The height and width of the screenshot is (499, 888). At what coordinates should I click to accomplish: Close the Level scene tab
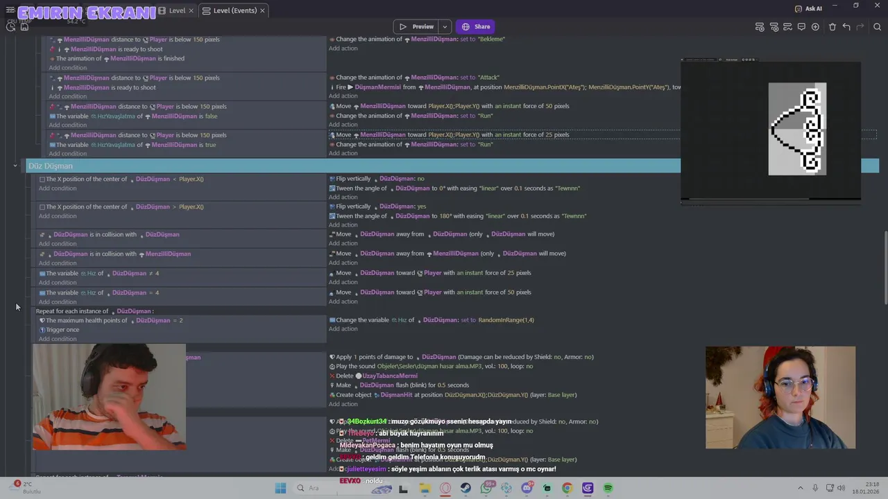click(x=191, y=11)
